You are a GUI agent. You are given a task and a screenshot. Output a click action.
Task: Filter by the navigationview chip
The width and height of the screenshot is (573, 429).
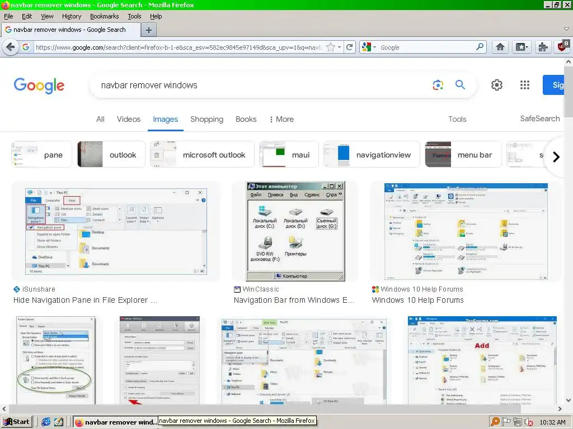click(372, 155)
